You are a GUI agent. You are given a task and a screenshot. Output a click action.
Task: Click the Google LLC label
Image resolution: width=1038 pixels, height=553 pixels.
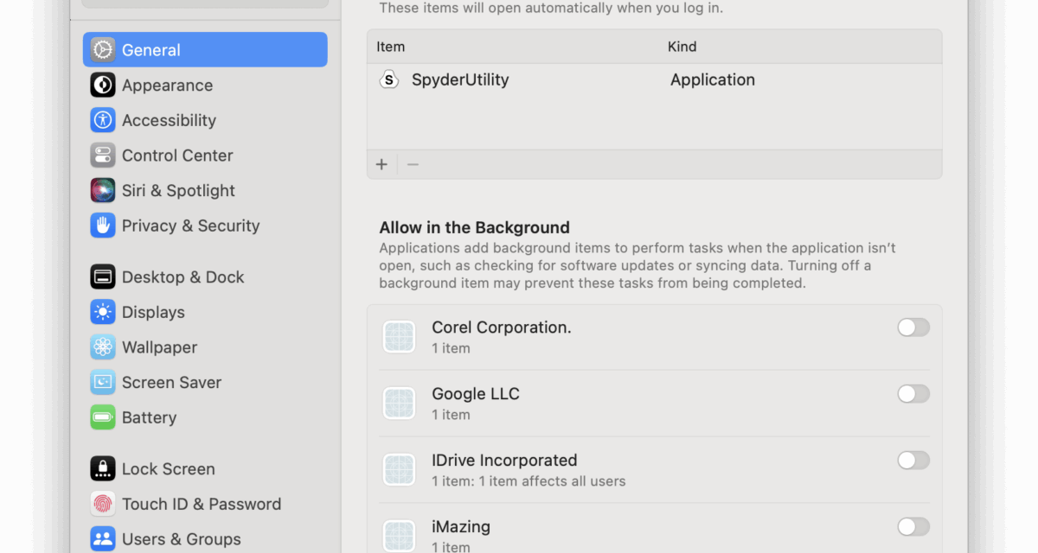click(476, 394)
